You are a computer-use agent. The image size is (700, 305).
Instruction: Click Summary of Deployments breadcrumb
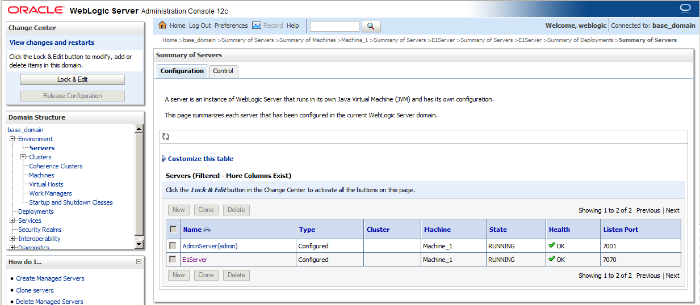(580, 40)
